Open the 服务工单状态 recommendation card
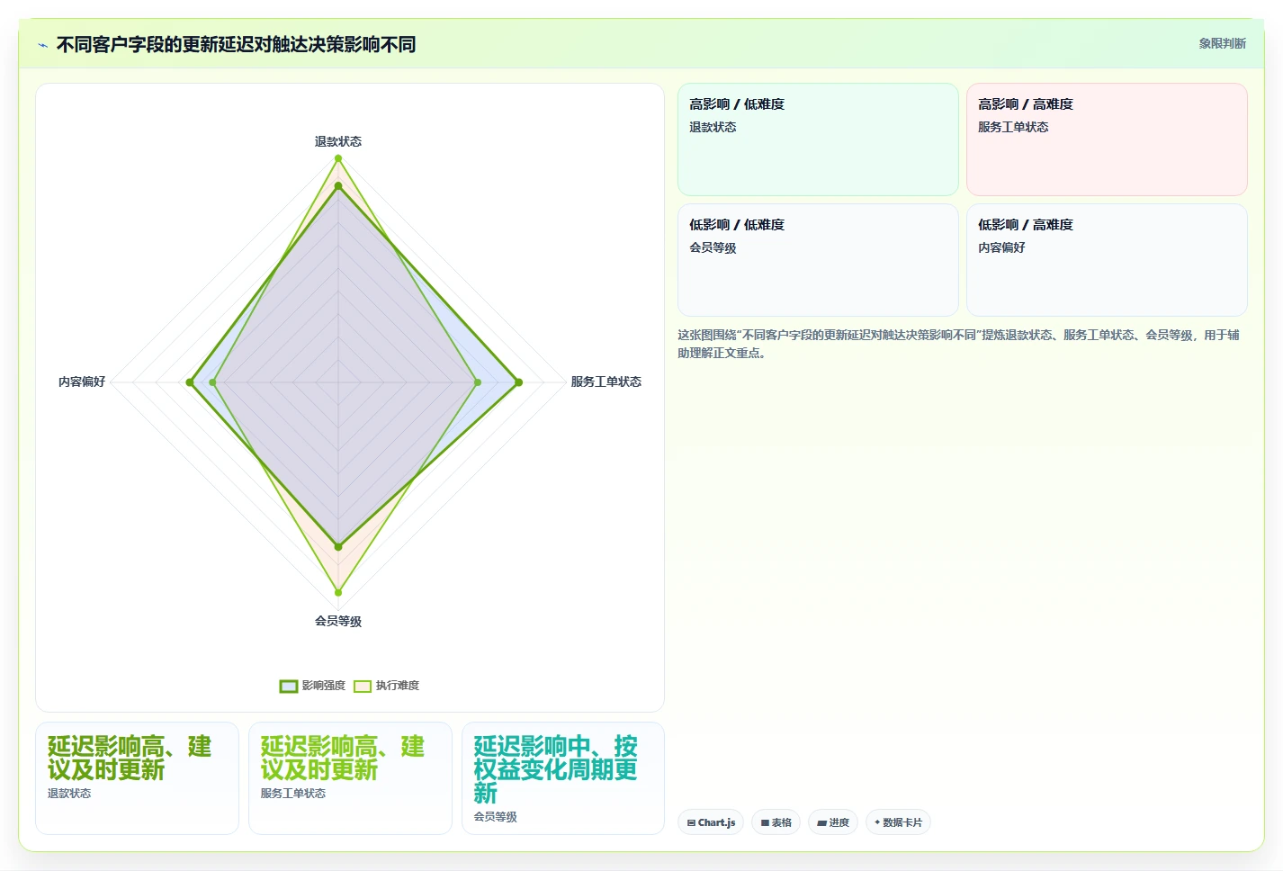The height and width of the screenshot is (871, 1283). pos(350,778)
